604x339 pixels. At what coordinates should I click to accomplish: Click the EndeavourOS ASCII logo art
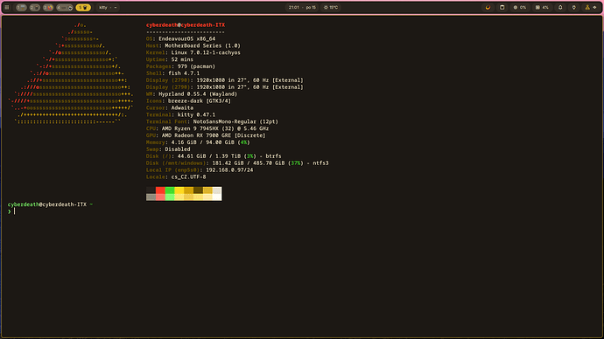point(71,73)
